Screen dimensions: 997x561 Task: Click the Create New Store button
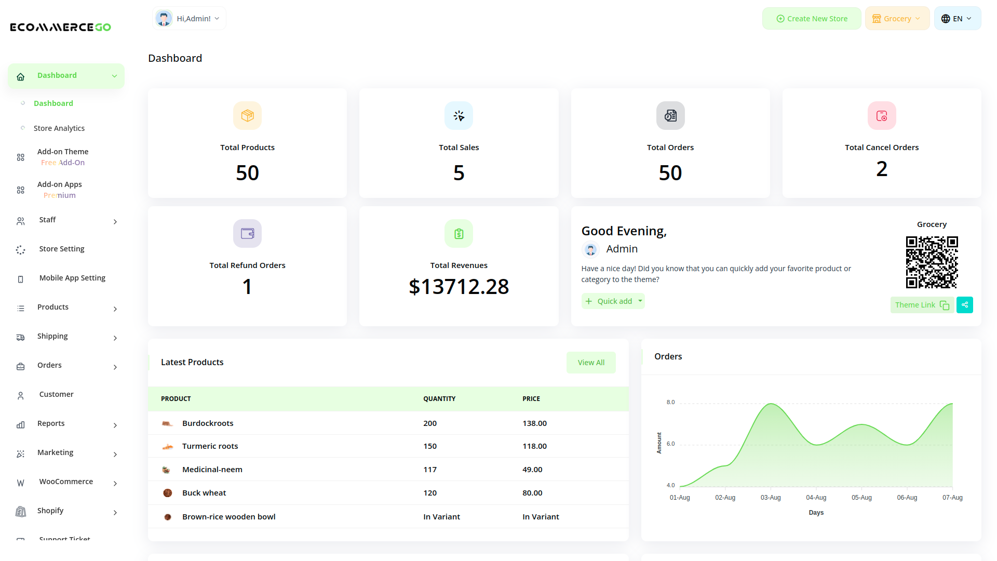pos(812,18)
